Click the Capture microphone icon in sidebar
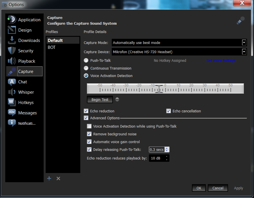This screenshot has width=254, height=198. tap(12, 72)
